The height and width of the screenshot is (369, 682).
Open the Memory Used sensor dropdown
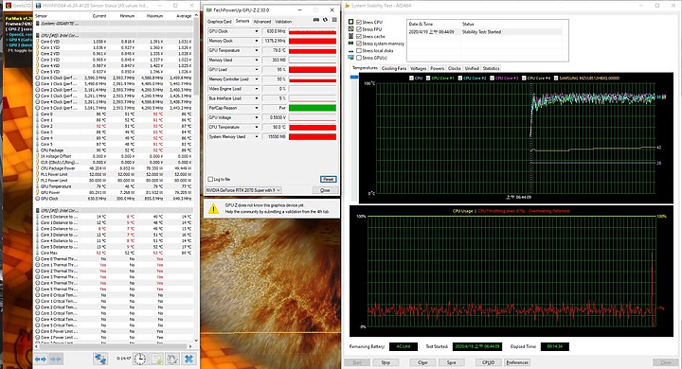tap(256, 60)
